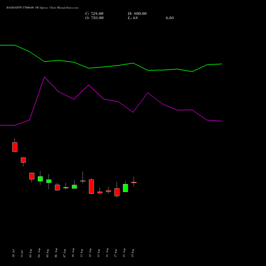This screenshot has width=266, height=266.
Task: Select the green candlestick for 05 Aug
Action: click(x=49, y=181)
